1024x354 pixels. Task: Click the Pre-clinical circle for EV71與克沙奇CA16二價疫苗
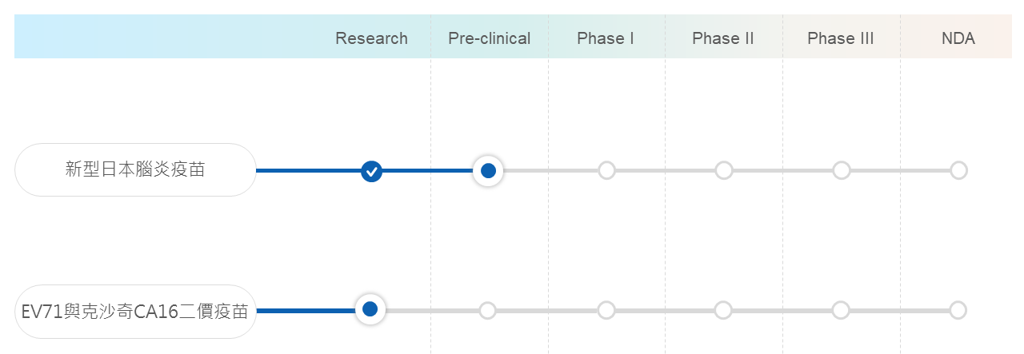[x=488, y=310]
